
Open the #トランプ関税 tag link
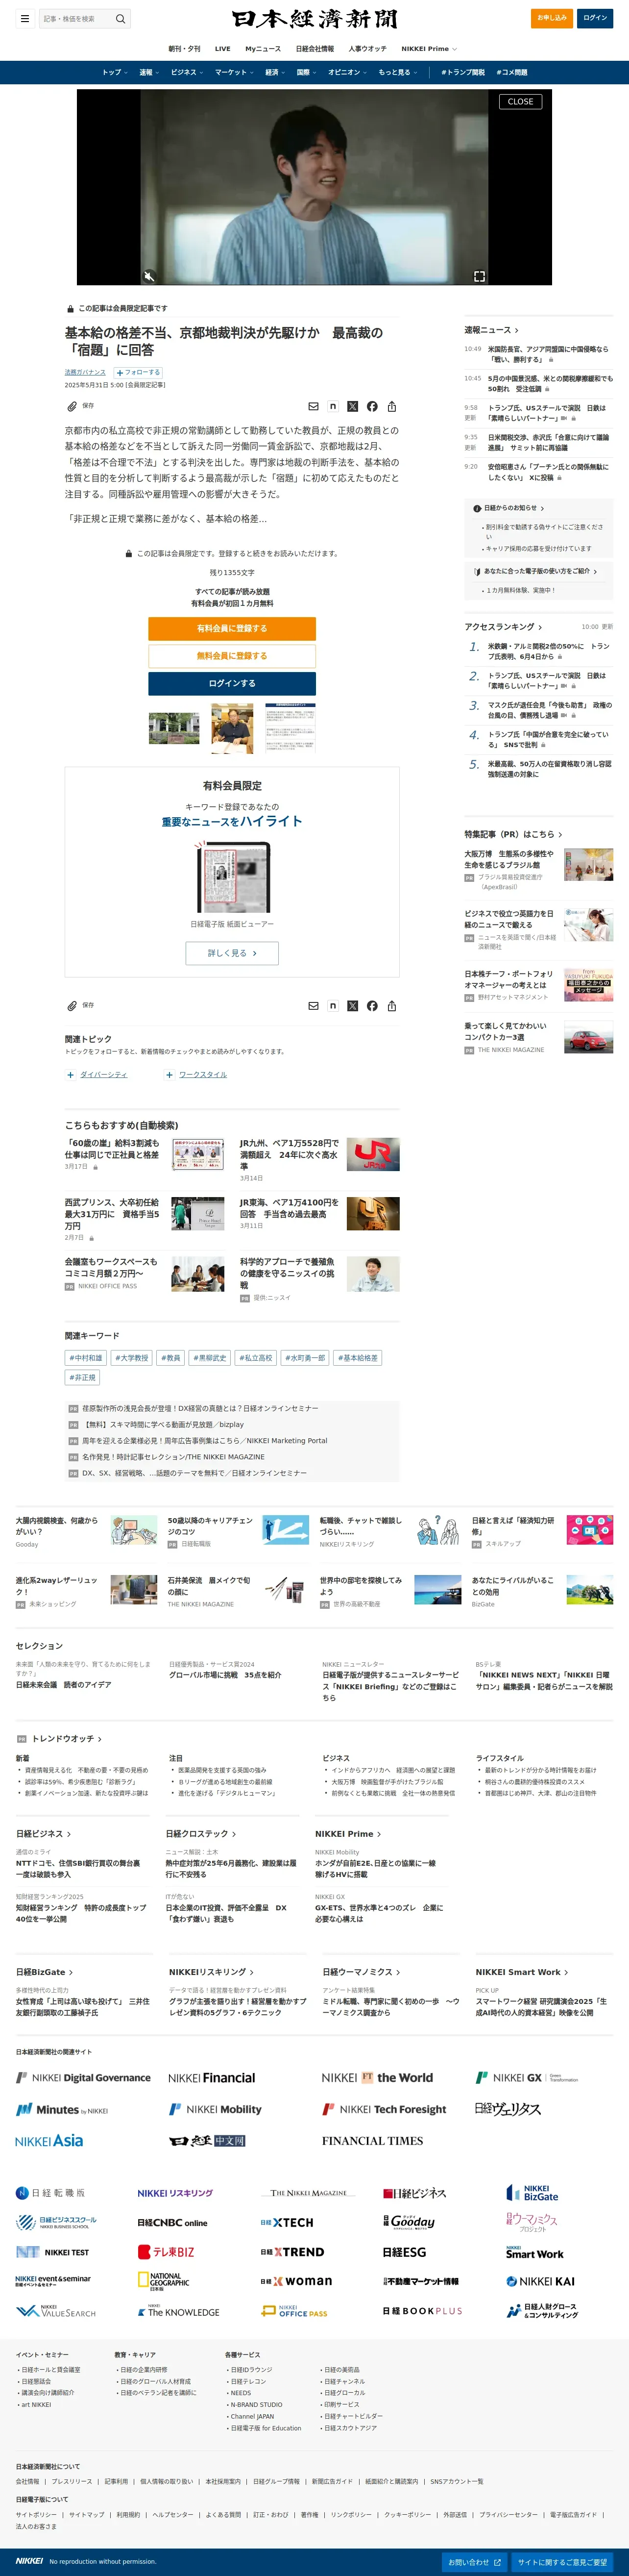(x=463, y=72)
